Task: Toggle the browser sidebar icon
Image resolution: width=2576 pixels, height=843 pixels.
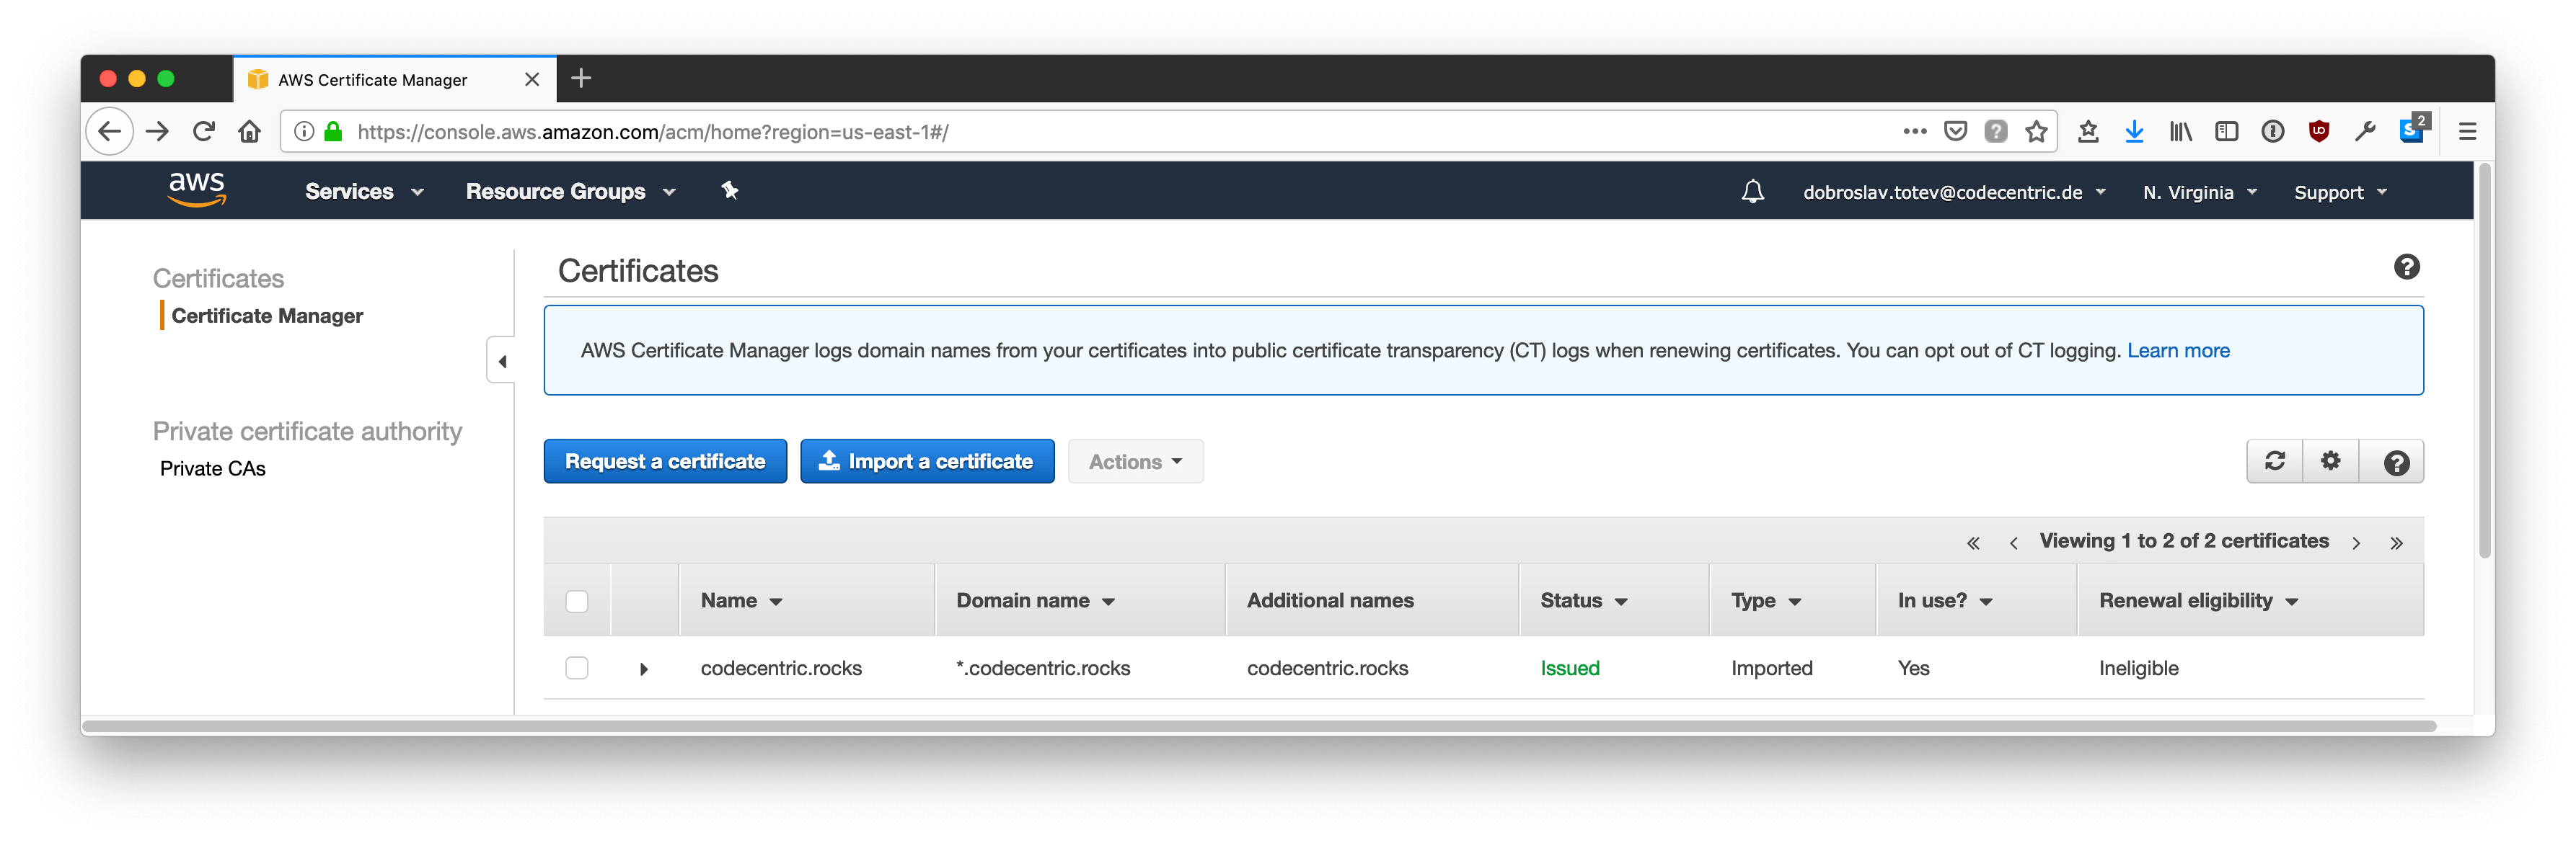Action: point(2226,131)
